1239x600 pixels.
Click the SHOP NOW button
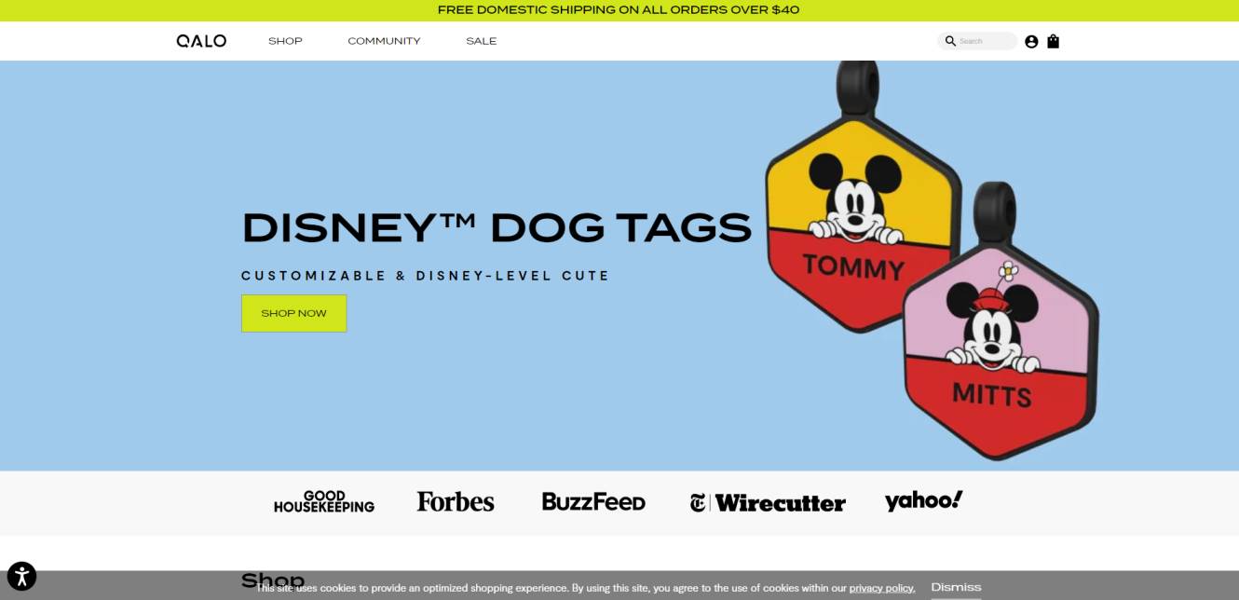pyautogui.click(x=293, y=313)
